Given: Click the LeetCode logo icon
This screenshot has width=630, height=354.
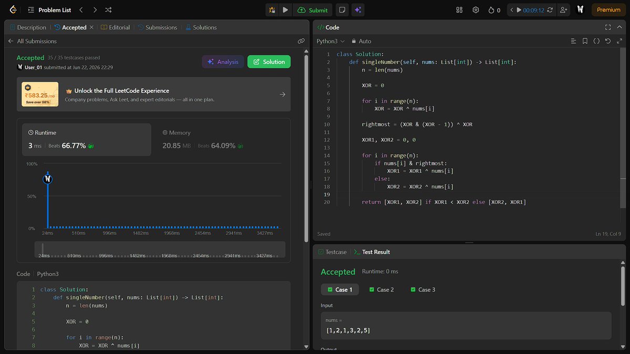Looking at the screenshot, I should click(x=13, y=9).
